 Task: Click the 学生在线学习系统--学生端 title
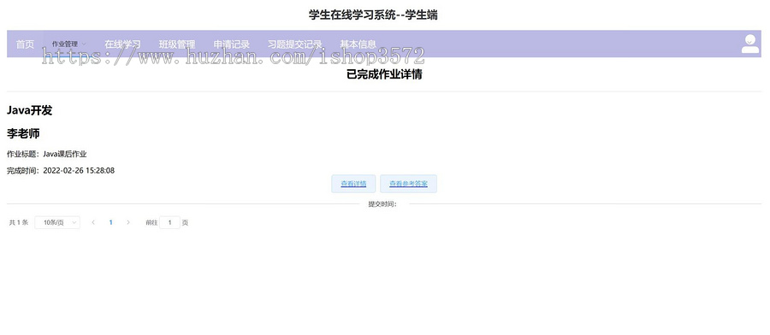[373, 15]
